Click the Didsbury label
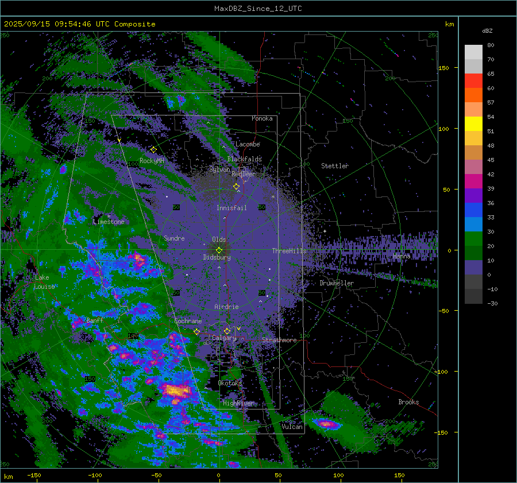This screenshot has height=483, width=517. point(217,257)
